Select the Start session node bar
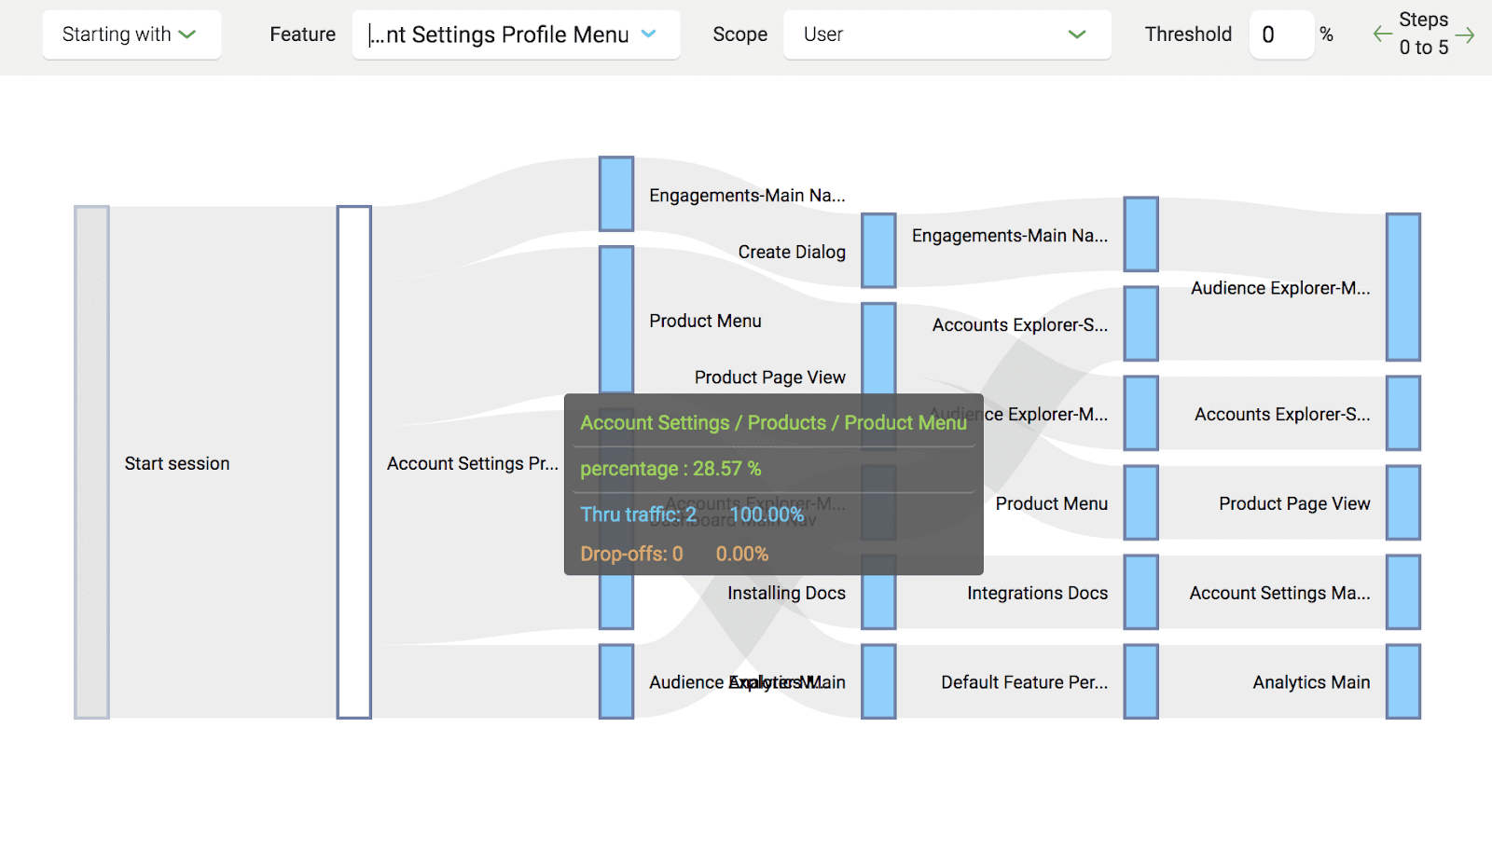The width and height of the screenshot is (1492, 864). tap(91, 462)
